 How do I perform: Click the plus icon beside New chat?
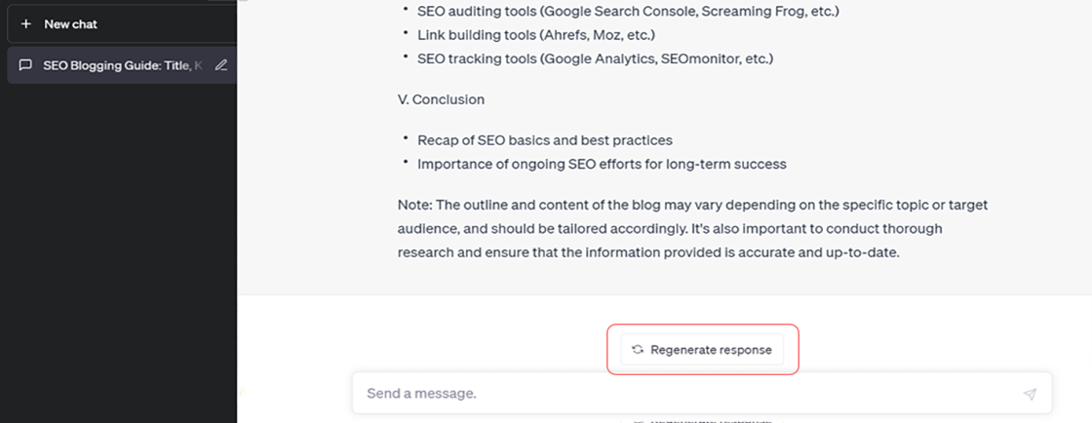point(26,24)
